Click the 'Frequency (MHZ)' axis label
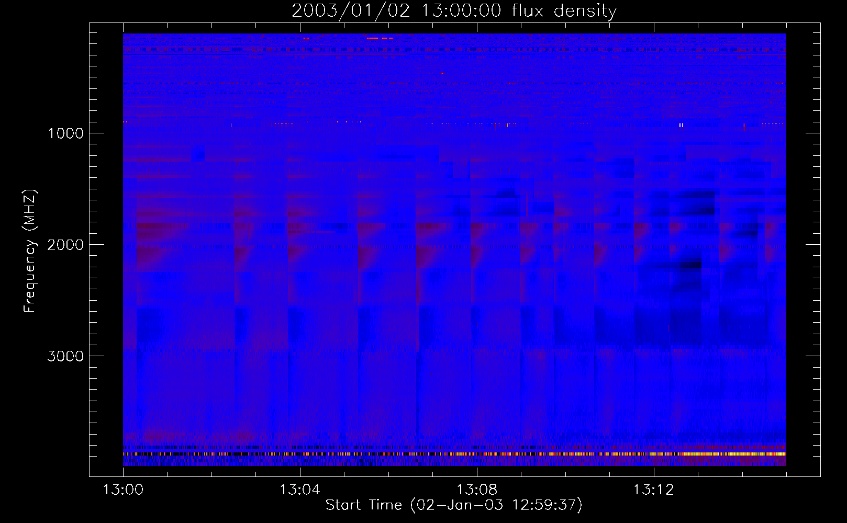This screenshot has width=847, height=523. (x=30, y=251)
